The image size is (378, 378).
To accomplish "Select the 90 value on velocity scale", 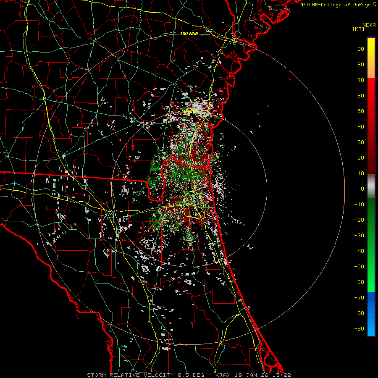I will coord(361,49).
